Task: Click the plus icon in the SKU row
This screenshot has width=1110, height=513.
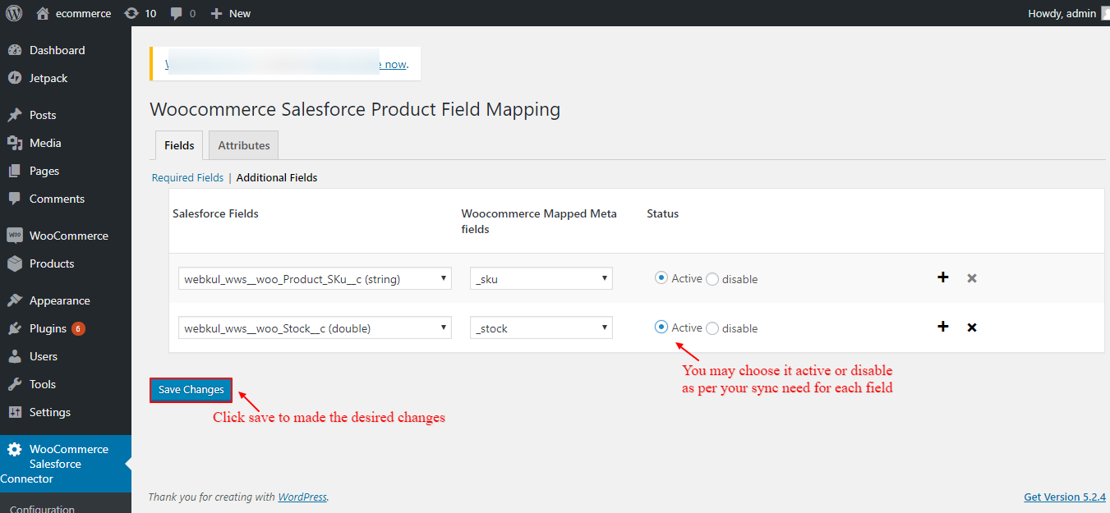Action: (x=943, y=277)
